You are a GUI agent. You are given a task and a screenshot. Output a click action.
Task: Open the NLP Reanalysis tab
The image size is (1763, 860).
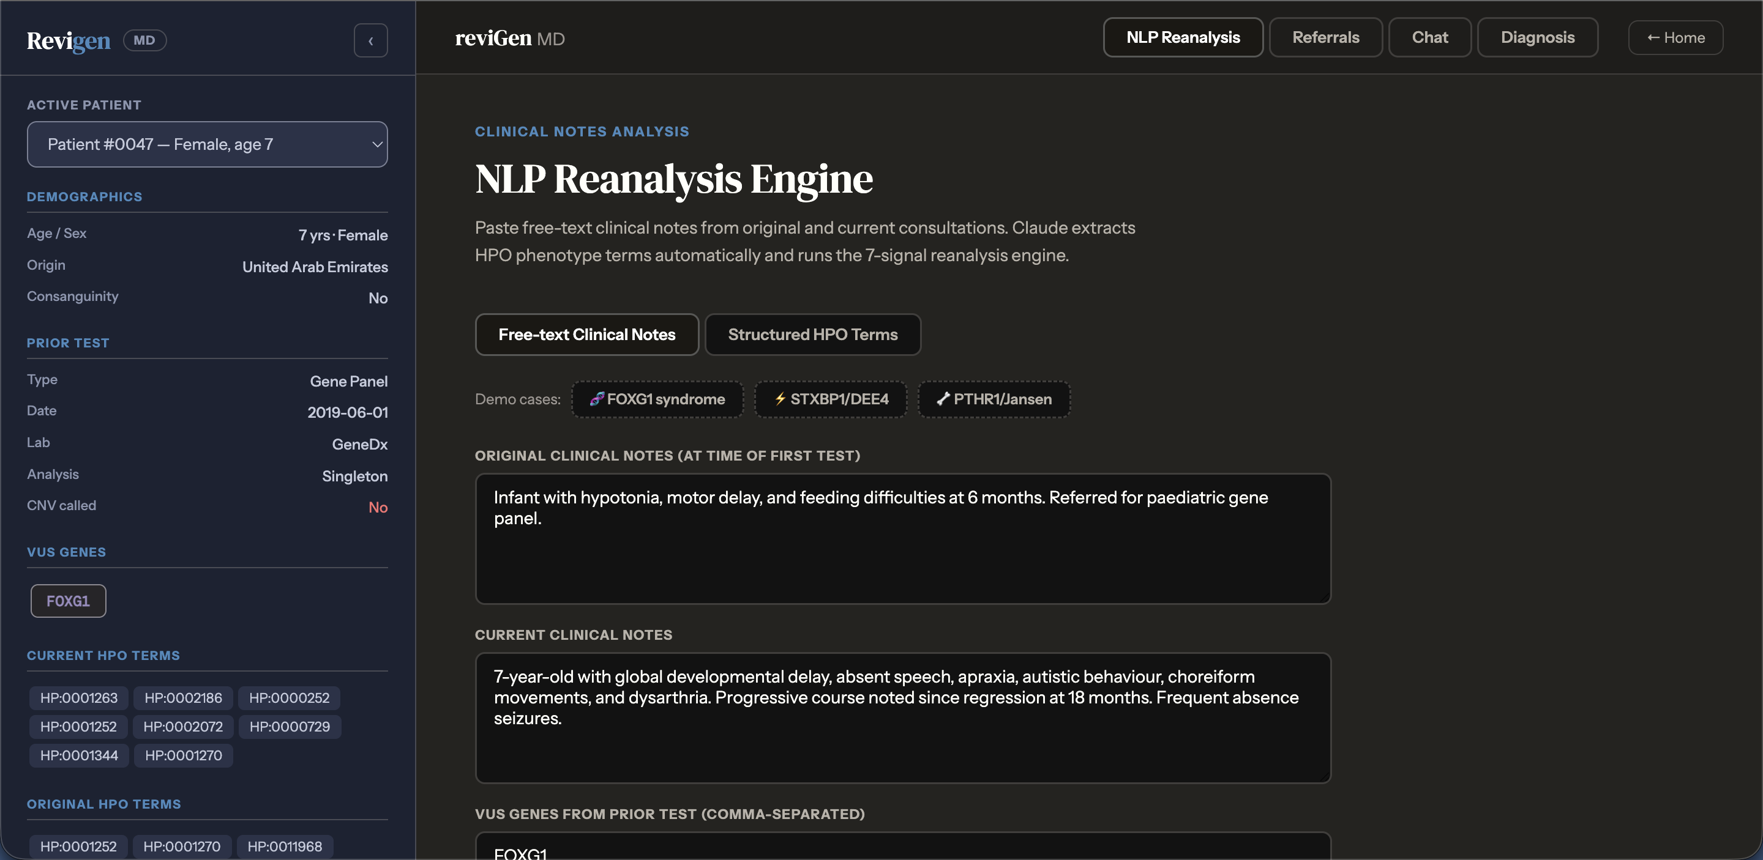point(1182,37)
